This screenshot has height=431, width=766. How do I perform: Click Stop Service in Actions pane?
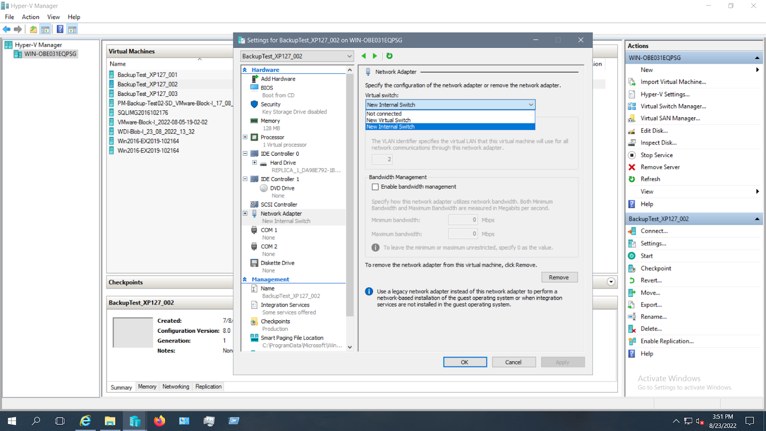(656, 155)
